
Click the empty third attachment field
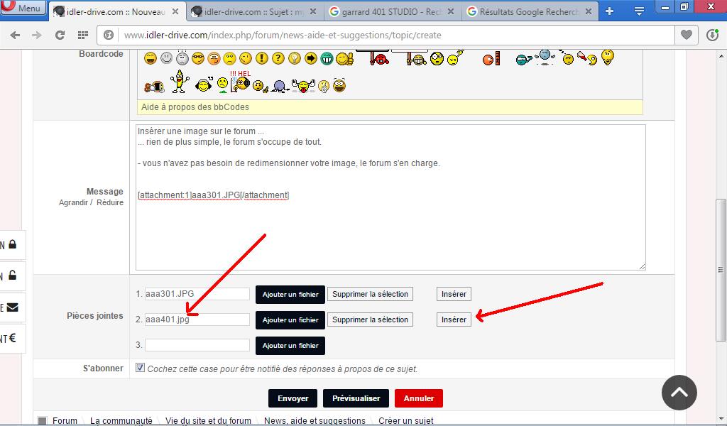pos(197,345)
